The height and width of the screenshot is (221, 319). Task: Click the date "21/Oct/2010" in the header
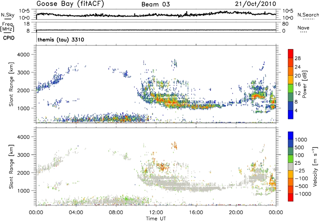pos(256,4)
